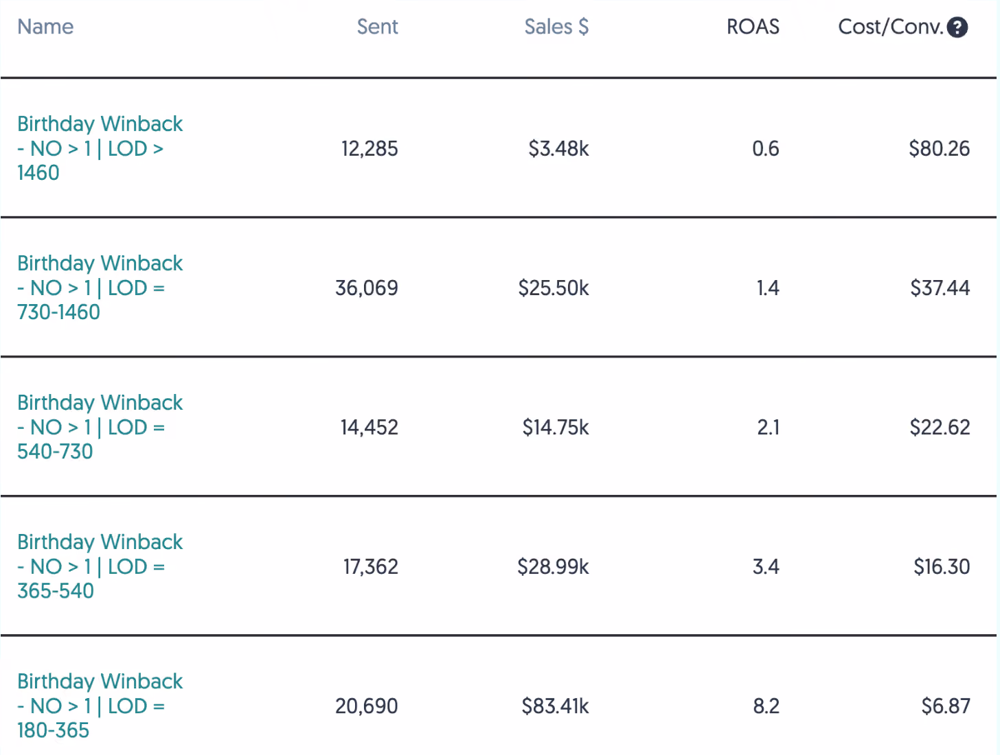Click the Cost/Conv. help question mark icon
Image resolution: width=1000 pixels, height=755 pixels.
957,27
